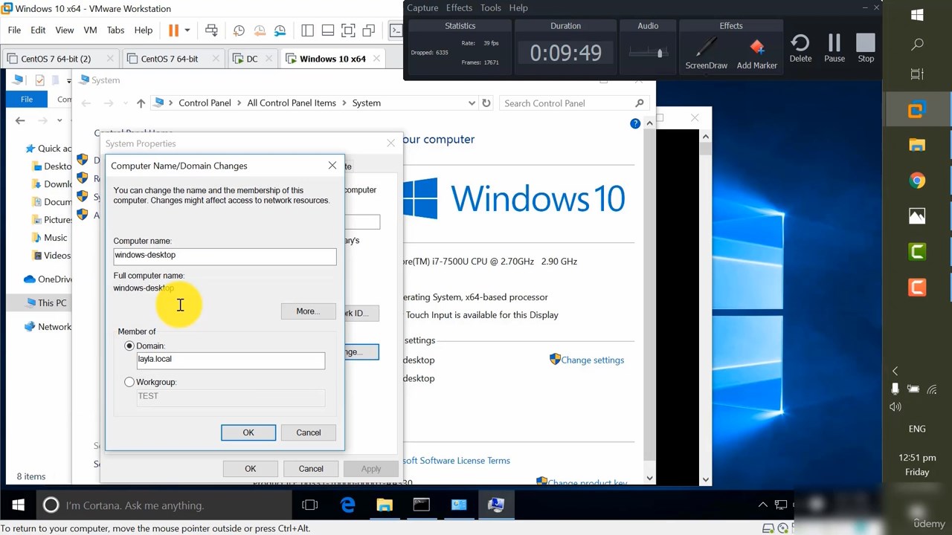Click the Cortana search box
Screen dimensions: 952x535
click(x=164, y=505)
